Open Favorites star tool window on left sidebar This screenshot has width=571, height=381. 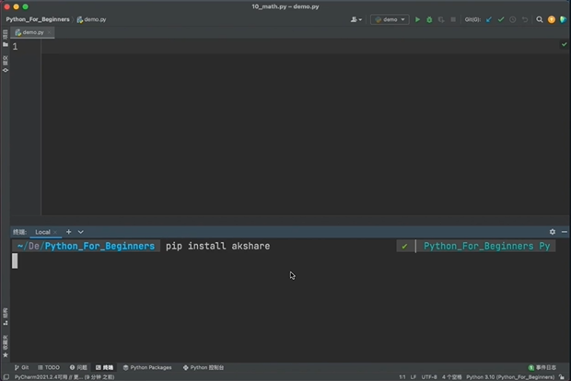tap(6, 346)
